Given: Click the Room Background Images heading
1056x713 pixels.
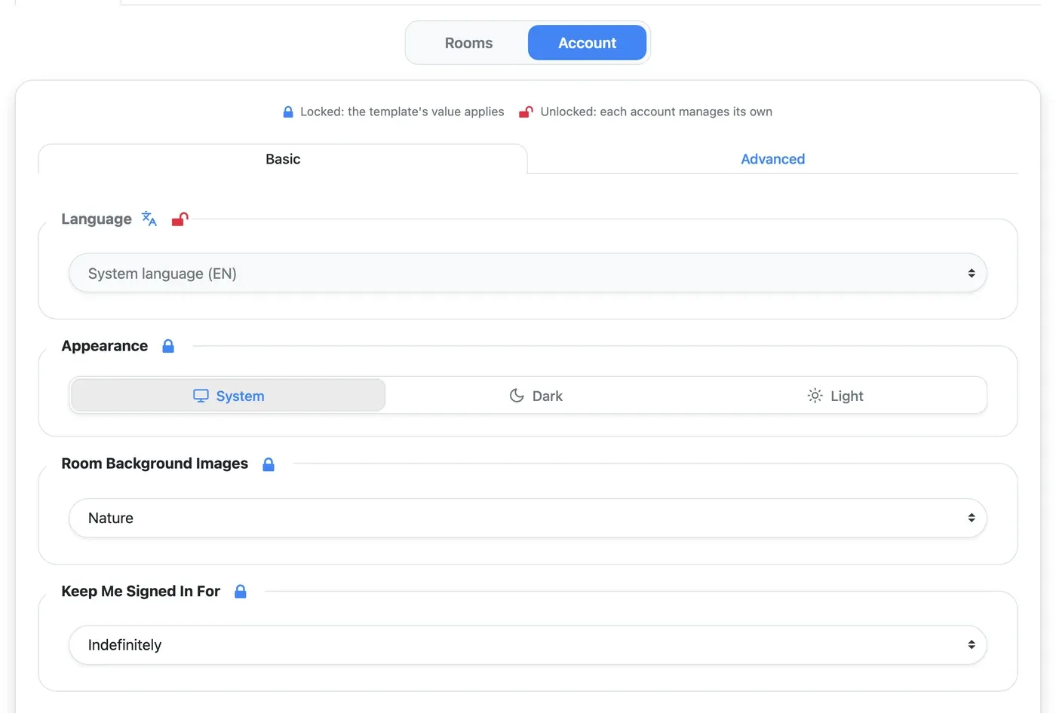Looking at the screenshot, I should pos(155,464).
